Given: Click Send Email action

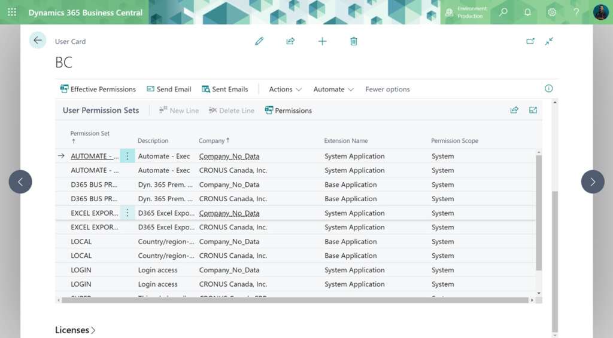Looking at the screenshot, I should click(x=169, y=89).
